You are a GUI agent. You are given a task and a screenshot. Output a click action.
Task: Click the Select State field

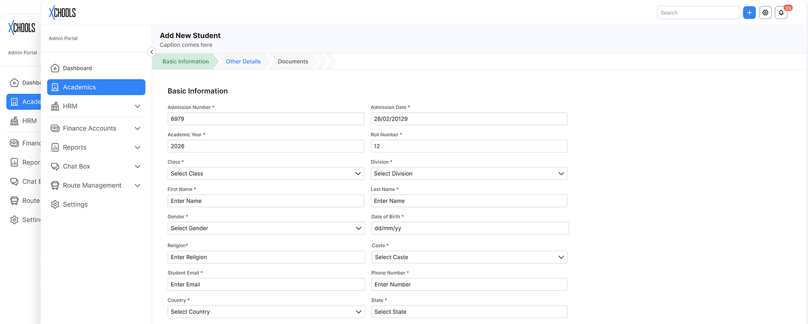pos(470,312)
